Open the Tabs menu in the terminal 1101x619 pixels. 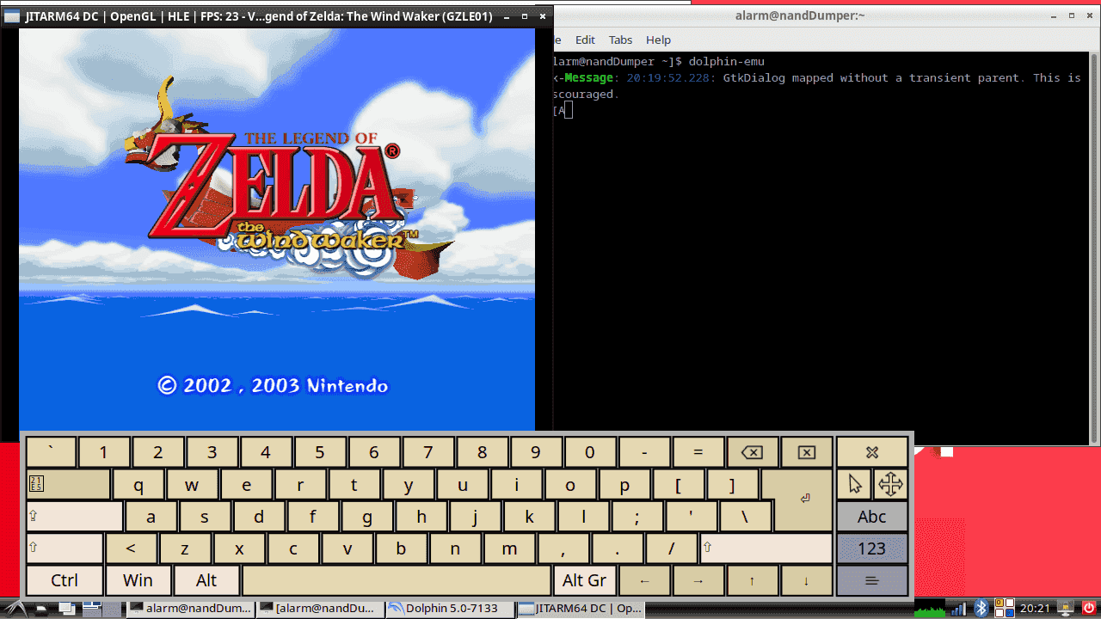(x=620, y=40)
